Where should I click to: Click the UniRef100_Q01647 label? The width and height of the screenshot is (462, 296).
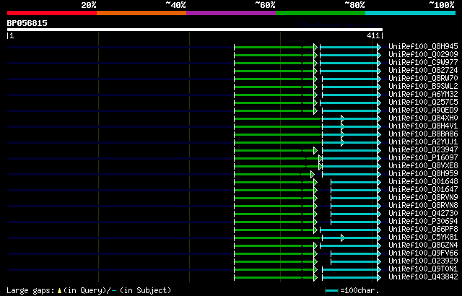tap(423, 190)
